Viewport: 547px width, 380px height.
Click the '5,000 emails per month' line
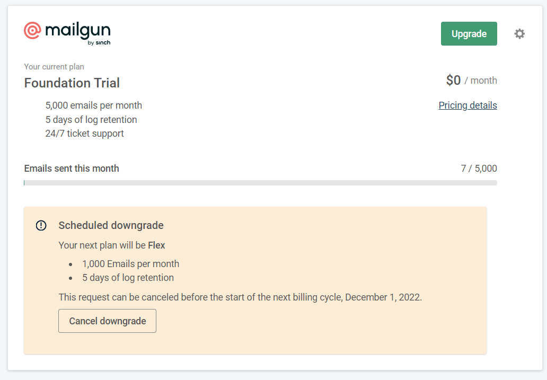click(x=94, y=105)
